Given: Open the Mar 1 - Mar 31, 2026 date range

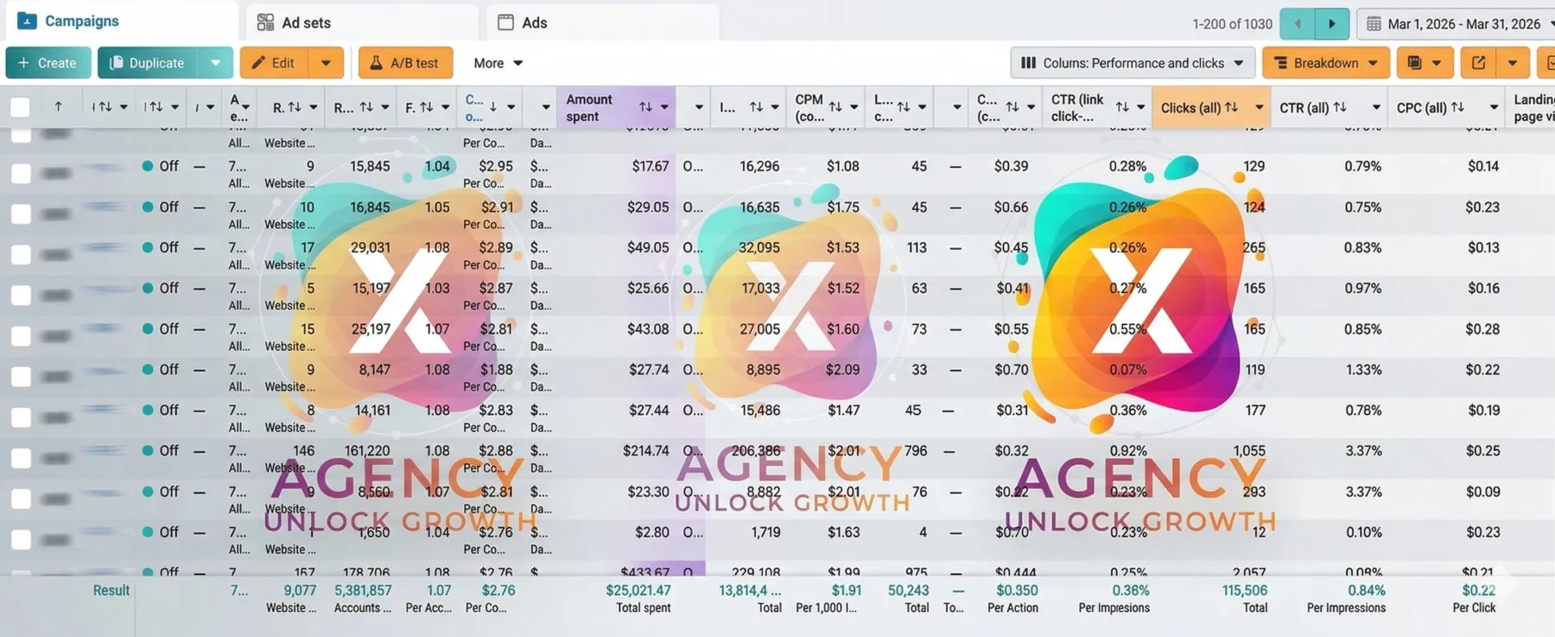Looking at the screenshot, I should (1457, 24).
